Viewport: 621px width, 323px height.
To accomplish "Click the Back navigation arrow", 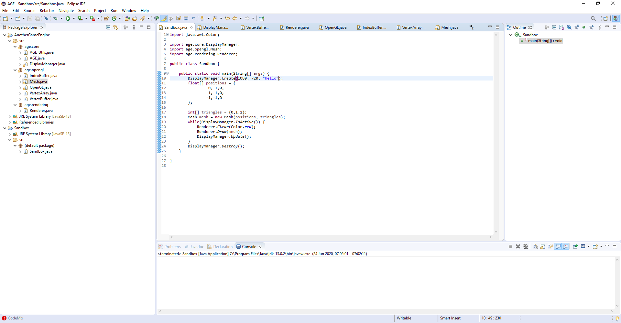I will click(x=235, y=18).
